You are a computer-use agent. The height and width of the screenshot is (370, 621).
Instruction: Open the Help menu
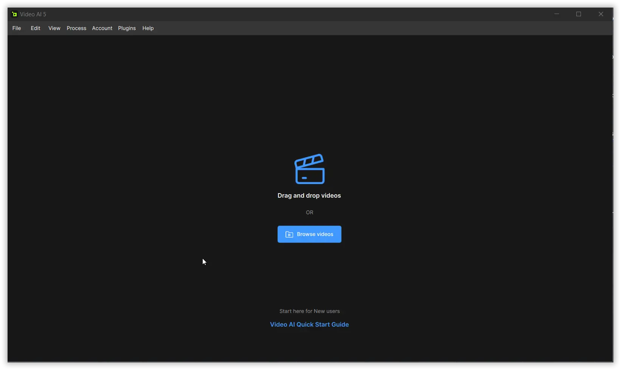pyautogui.click(x=148, y=28)
